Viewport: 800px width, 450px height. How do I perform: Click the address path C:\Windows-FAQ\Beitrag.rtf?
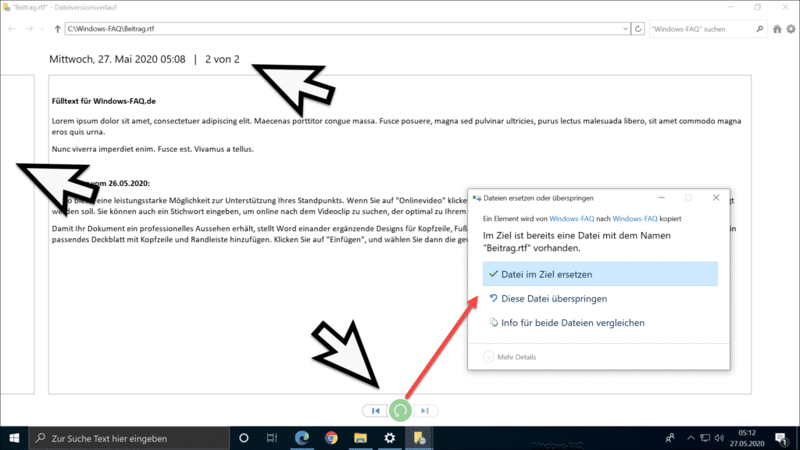pos(111,29)
